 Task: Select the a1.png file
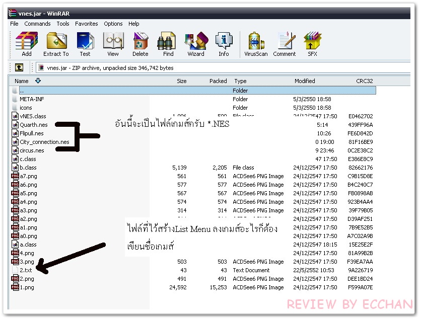pos(29,228)
